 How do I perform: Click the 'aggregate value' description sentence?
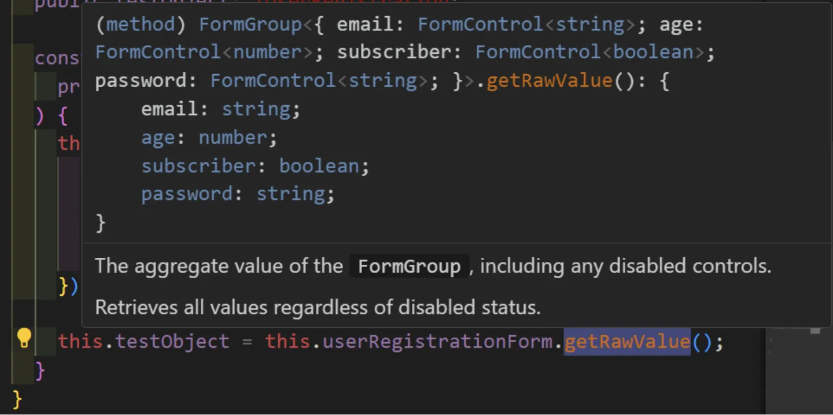point(433,266)
